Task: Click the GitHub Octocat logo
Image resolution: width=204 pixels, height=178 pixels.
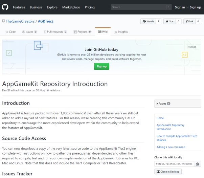Action: tap(5, 7)
